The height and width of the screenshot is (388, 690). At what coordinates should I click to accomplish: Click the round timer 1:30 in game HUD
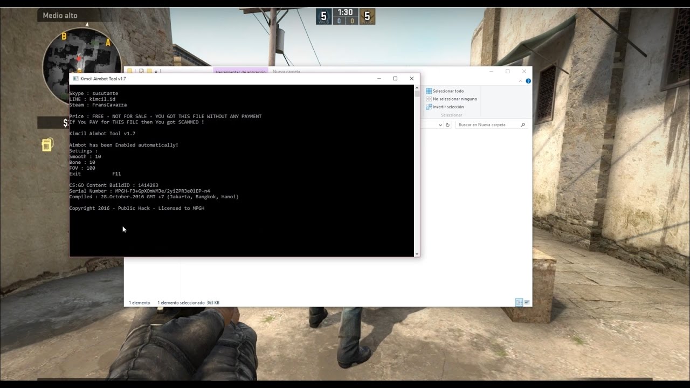click(345, 12)
